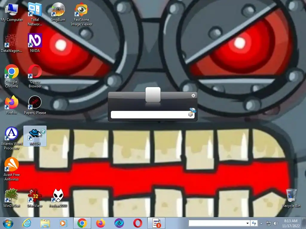This screenshot has height=229, width=306.
Task: Launch Firefox from the taskbar
Action: pyautogui.click(x=101, y=223)
